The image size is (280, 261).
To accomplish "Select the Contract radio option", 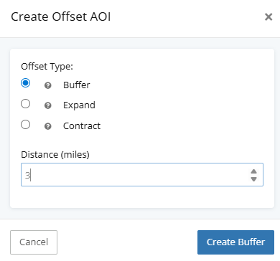I will (26, 125).
